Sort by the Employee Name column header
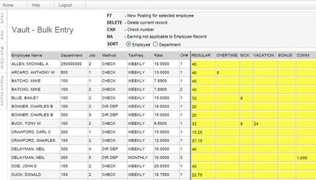Screen dimensions: 316x180 point(27,55)
